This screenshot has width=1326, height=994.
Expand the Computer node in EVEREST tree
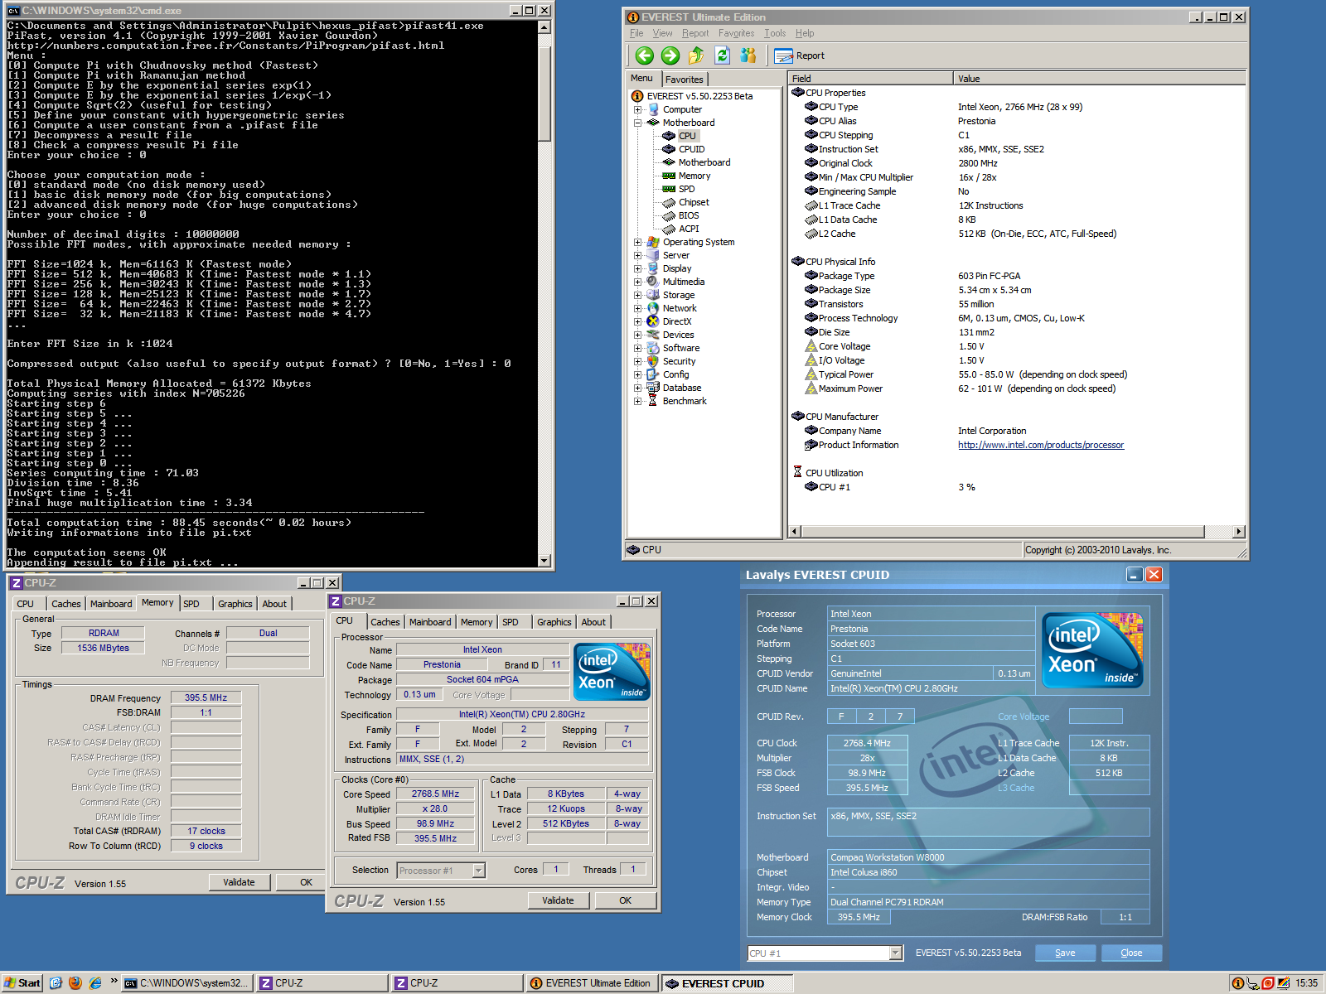[x=637, y=109]
